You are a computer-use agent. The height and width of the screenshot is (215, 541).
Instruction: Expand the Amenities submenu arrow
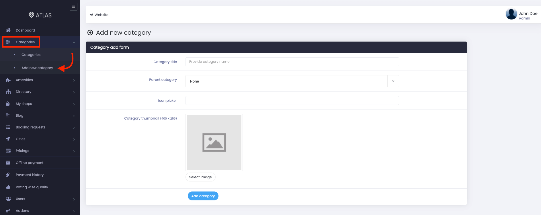pos(74,80)
